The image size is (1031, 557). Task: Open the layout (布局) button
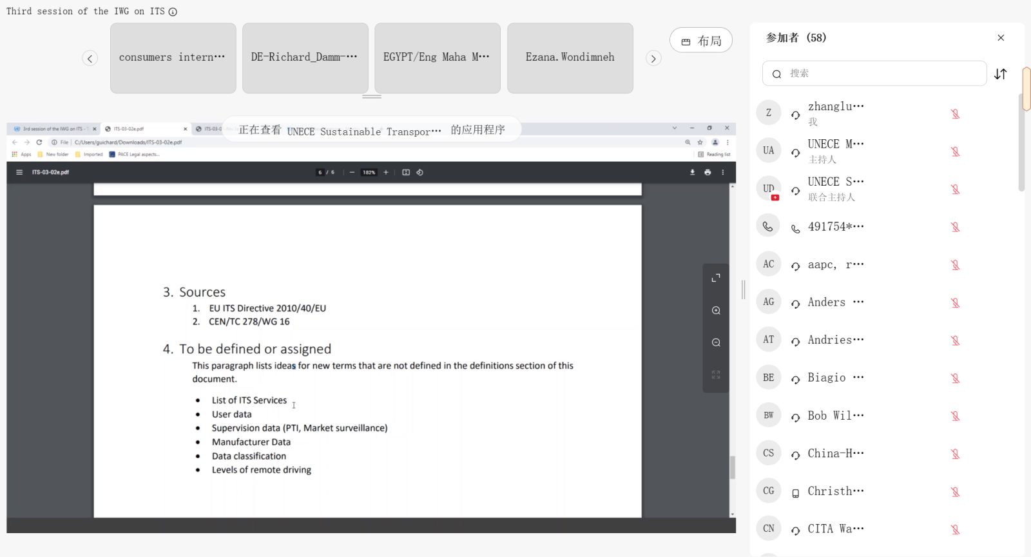click(x=700, y=41)
